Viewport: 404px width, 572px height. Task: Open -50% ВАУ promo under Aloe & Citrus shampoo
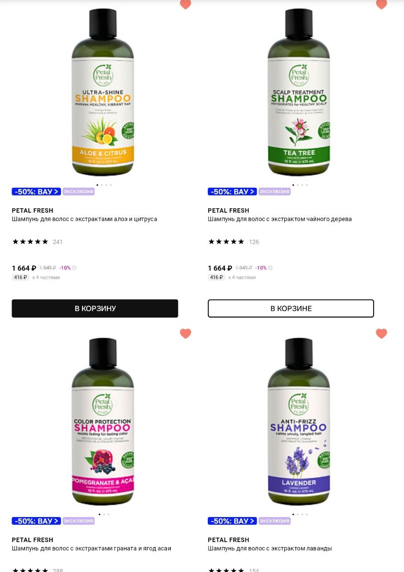pos(36,192)
